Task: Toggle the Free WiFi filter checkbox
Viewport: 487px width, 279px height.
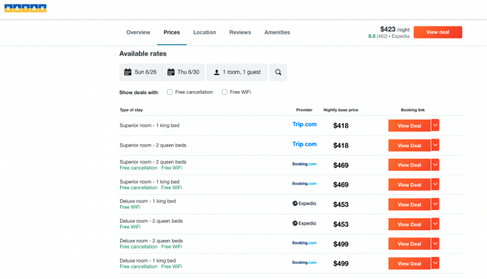Action: (x=225, y=92)
